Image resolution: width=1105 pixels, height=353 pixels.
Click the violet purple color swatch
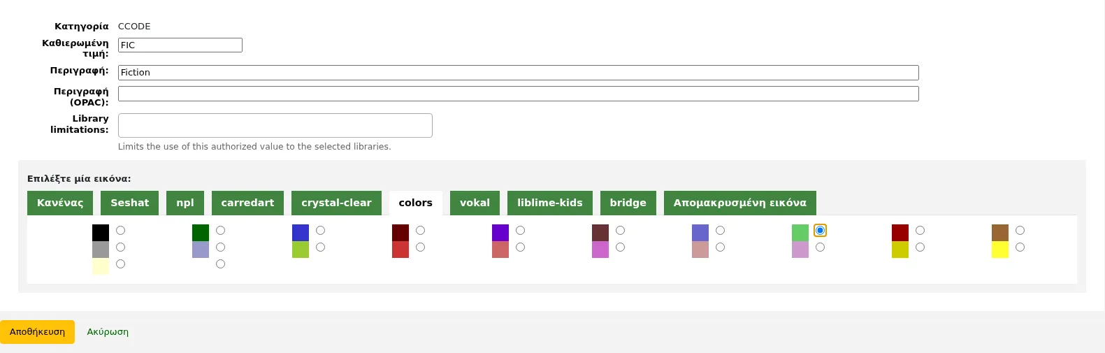(500, 233)
